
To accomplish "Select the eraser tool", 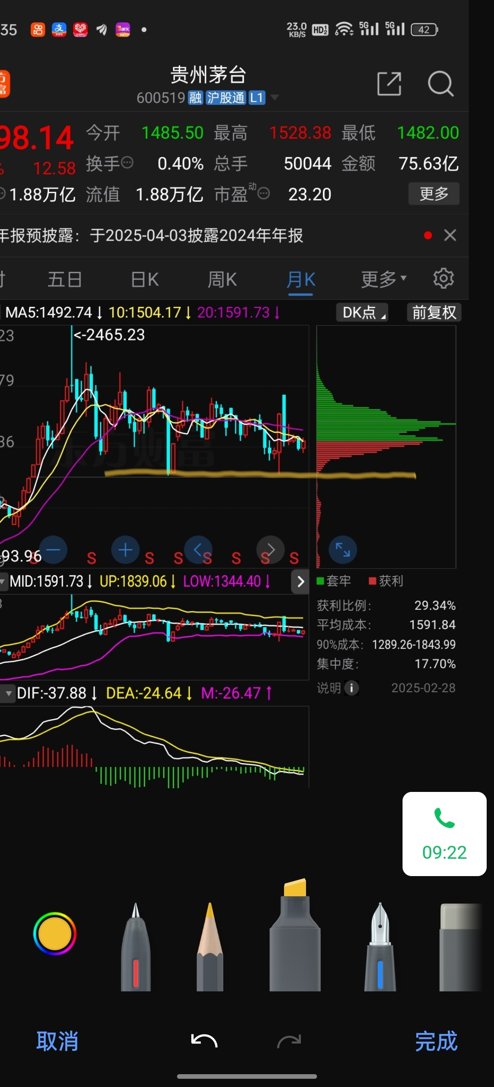I will [x=461, y=947].
